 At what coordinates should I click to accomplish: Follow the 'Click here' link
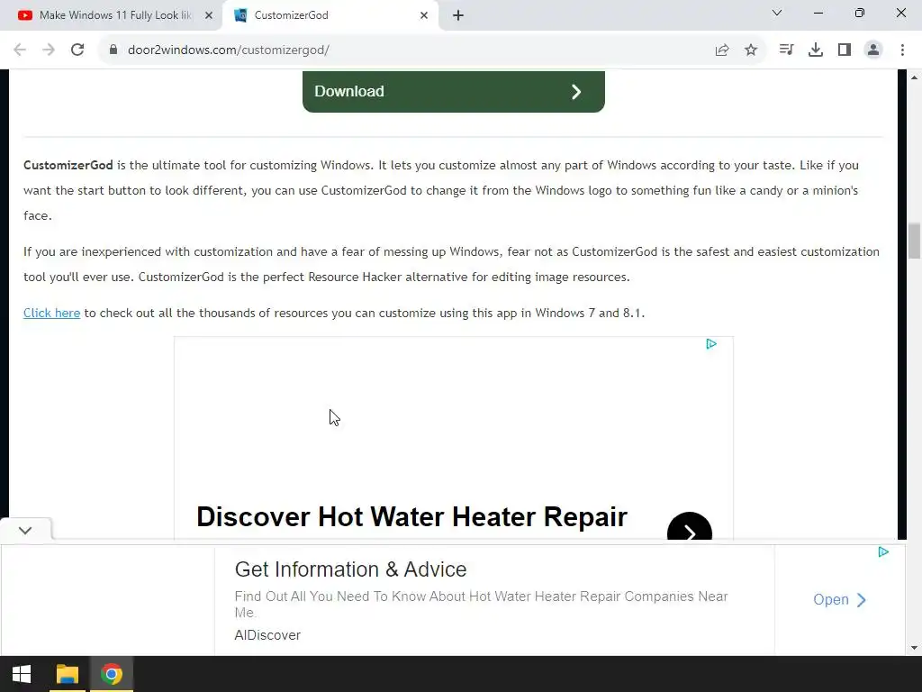(x=51, y=313)
